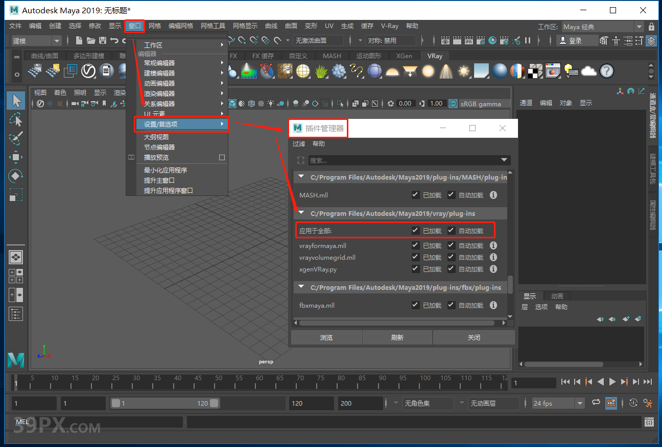The image size is (662, 447).
Task: Click inside the range slider bar
Action: point(165,403)
